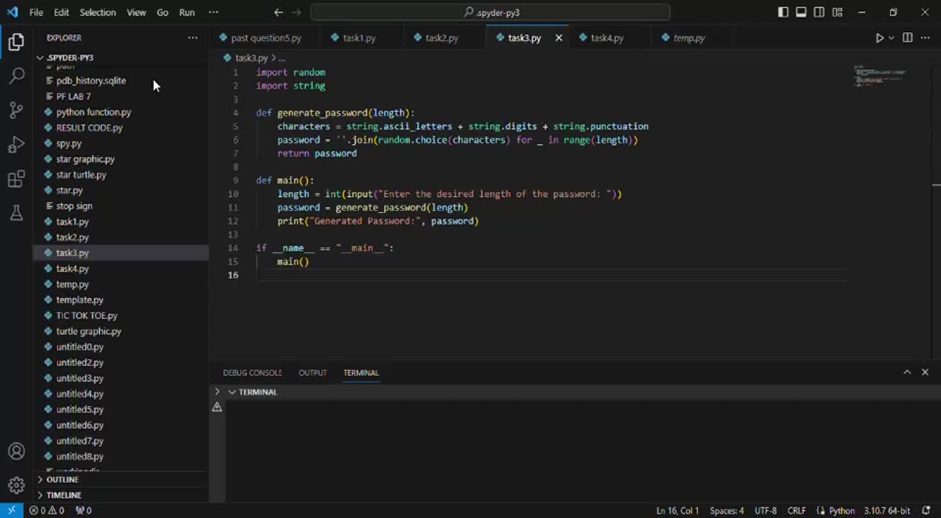Image resolution: width=941 pixels, height=518 pixels.
Task: Switch to the past question5.py tab
Action: 266,38
